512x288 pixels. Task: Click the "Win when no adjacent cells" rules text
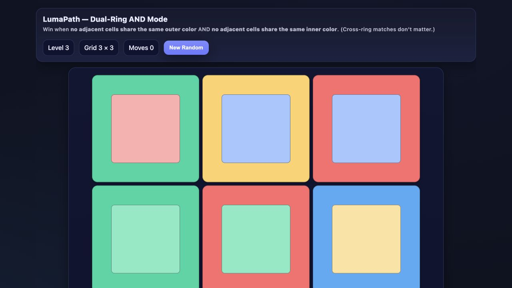[x=239, y=29]
